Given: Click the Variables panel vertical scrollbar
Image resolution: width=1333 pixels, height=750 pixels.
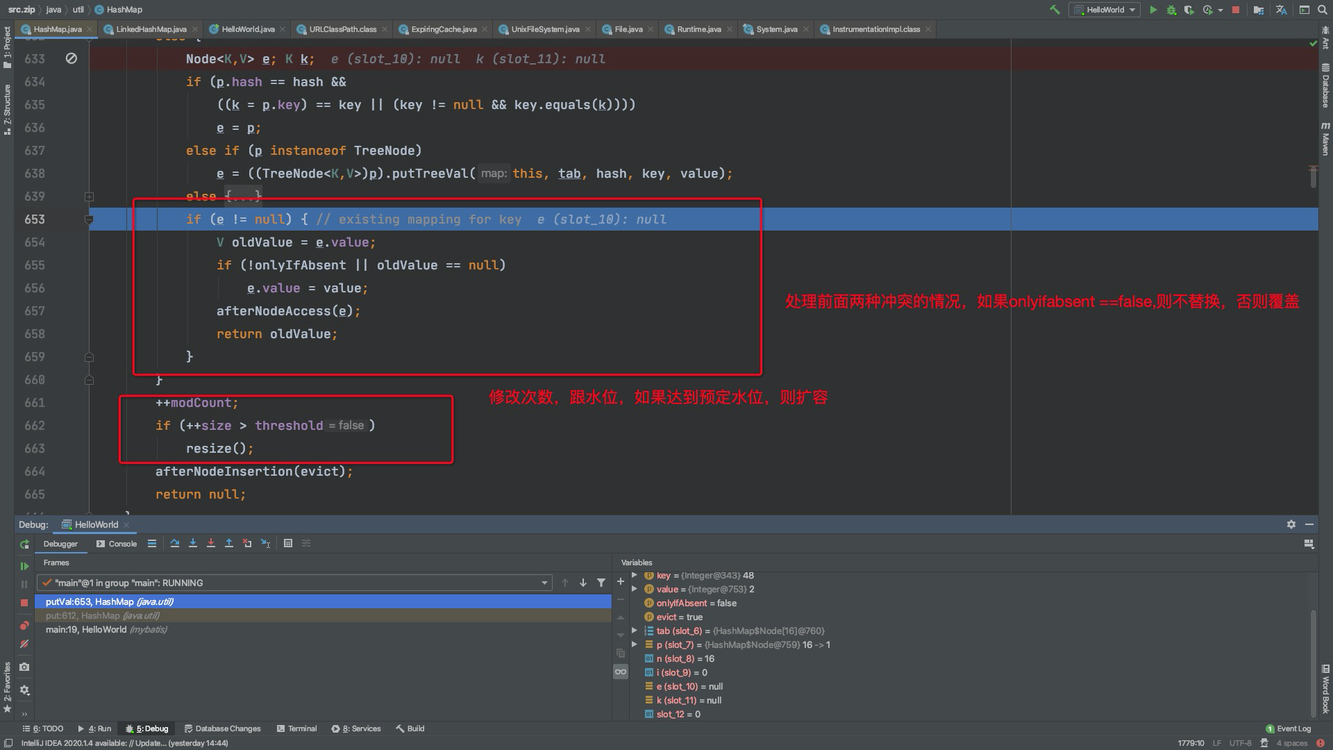Looking at the screenshot, I should point(1313,663).
